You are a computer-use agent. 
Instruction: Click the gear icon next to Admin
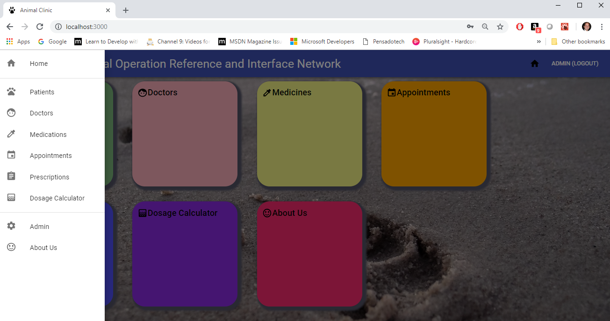click(11, 226)
